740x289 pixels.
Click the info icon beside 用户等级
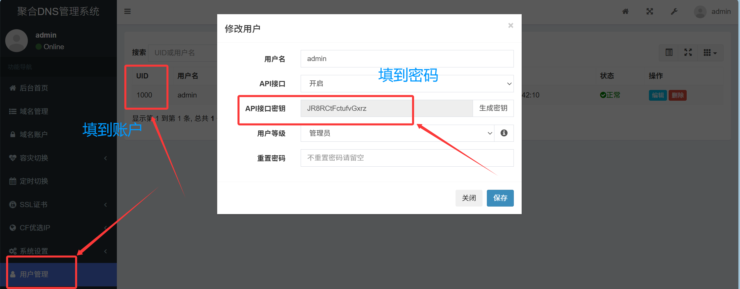[504, 133]
